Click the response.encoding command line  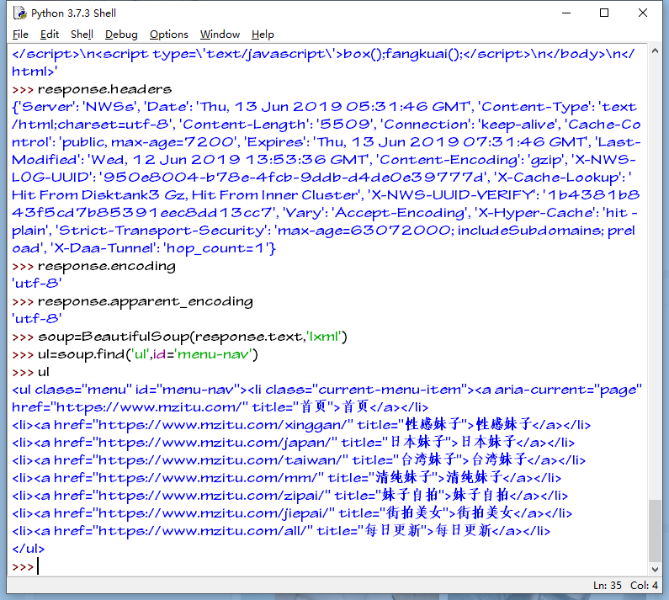[x=94, y=266]
